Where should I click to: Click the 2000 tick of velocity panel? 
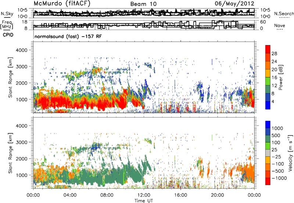pyautogui.click(x=22, y=159)
